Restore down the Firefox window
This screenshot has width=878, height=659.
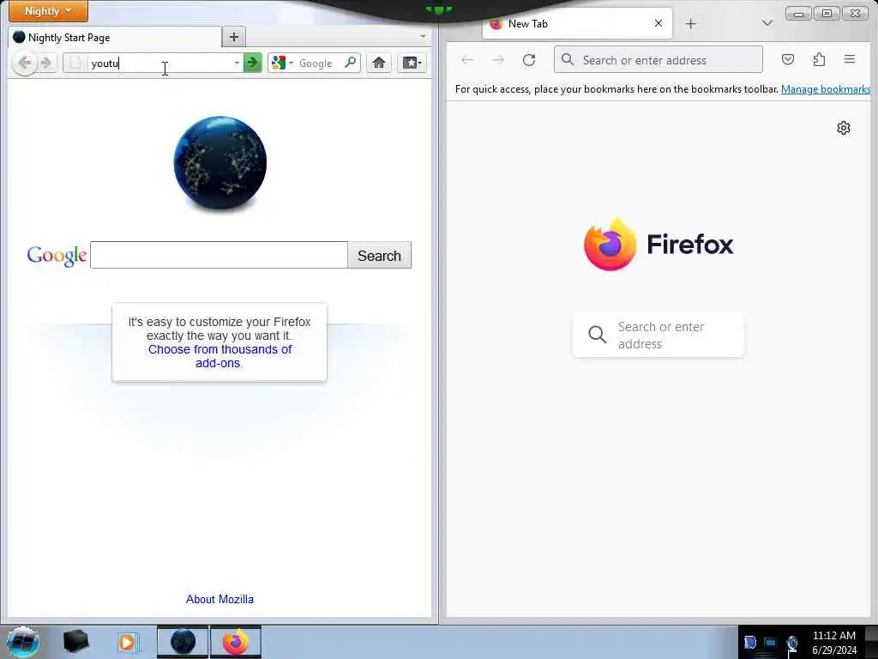click(827, 13)
